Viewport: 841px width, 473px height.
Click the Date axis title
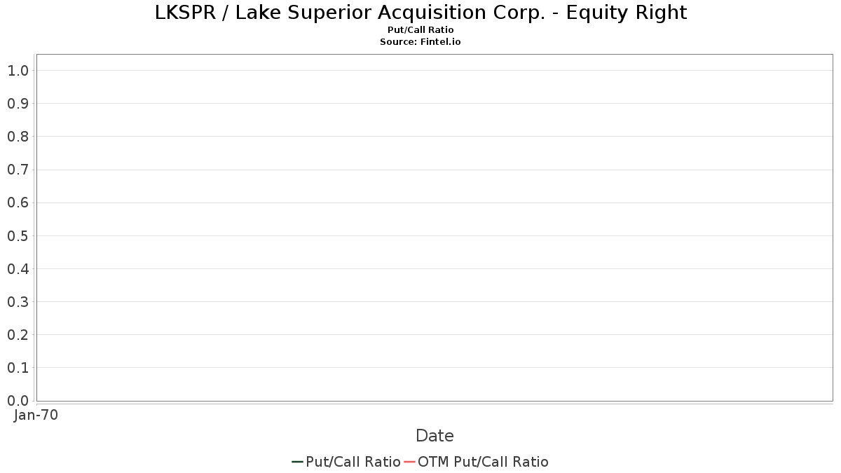pos(435,436)
